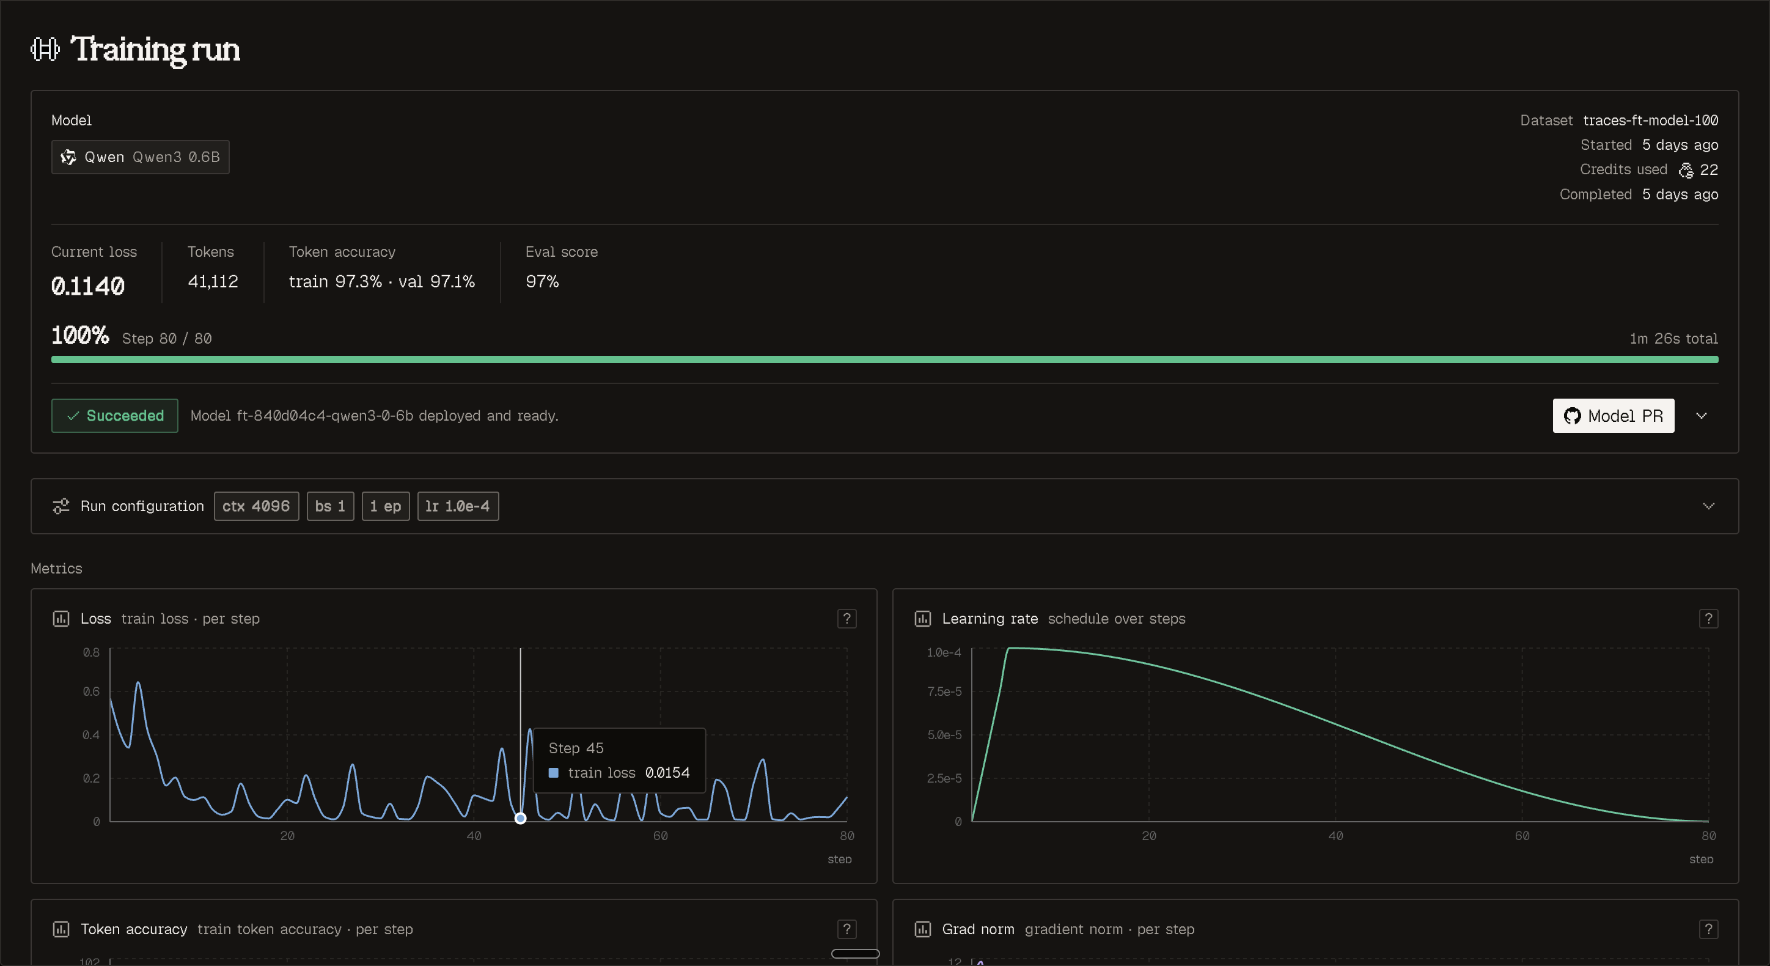This screenshot has height=966, width=1770.
Task: Click the dumbbell Training run icon
Action: [45, 50]
